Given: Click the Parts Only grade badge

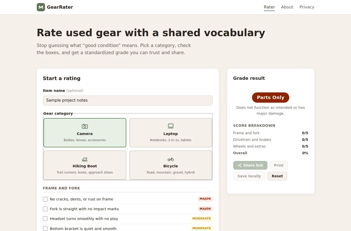Looking at the screenshot, I should pos(271,98).
